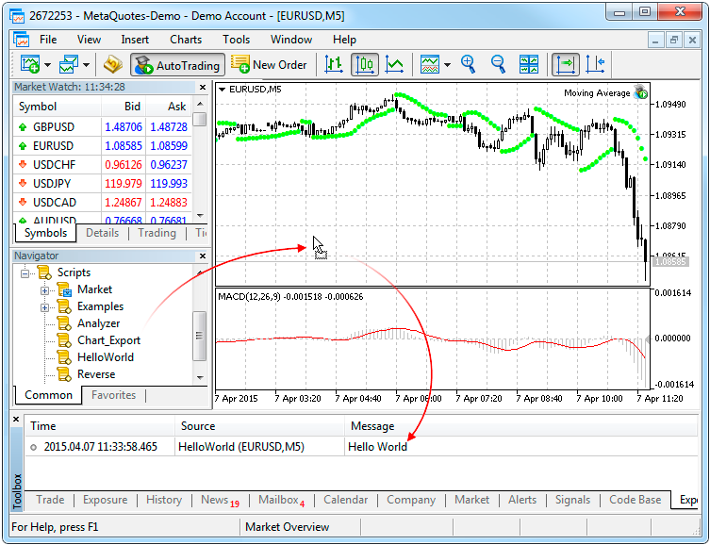Open the Window menu
710x545 pixels.
coord(291,40)
